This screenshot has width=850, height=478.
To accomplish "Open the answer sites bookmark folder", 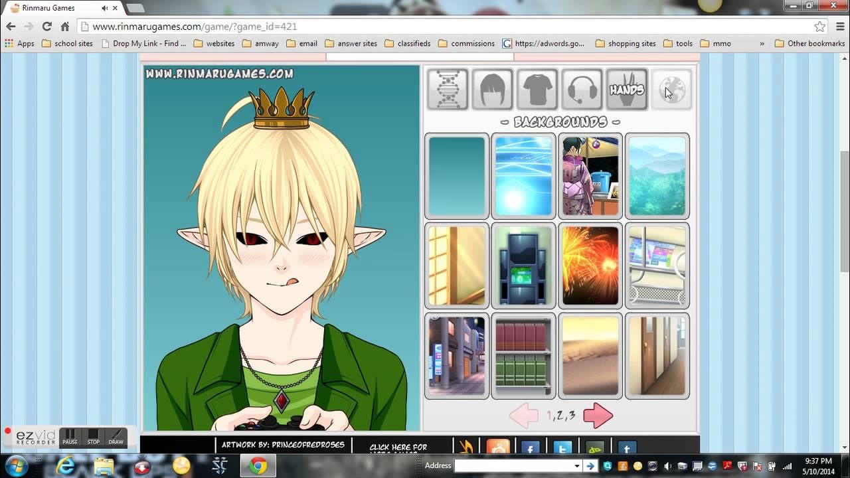I will click(x=351, y=43).
